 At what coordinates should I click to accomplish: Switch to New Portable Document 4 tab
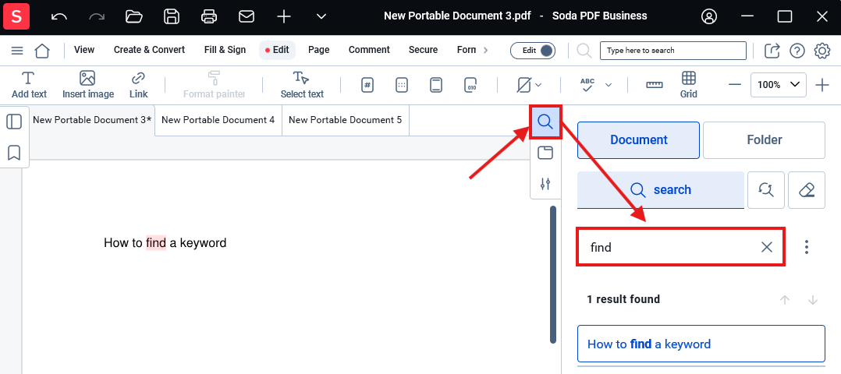[218, 120]
